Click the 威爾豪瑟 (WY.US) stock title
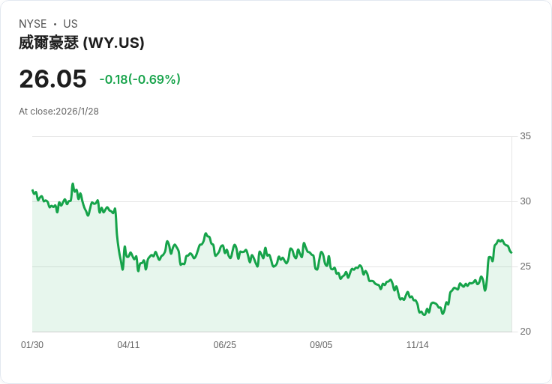 click(81, 43)
